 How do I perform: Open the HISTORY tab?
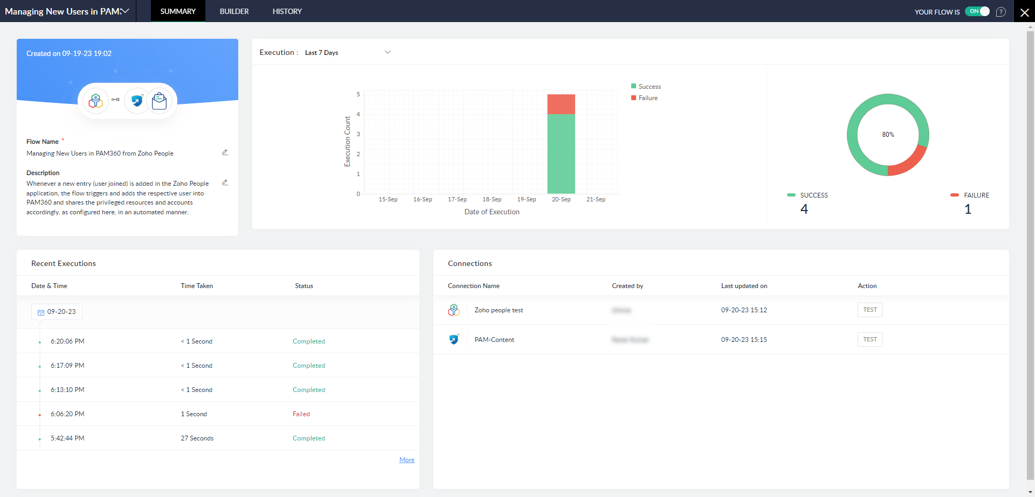pyautogui.click(x=287, y=11)
